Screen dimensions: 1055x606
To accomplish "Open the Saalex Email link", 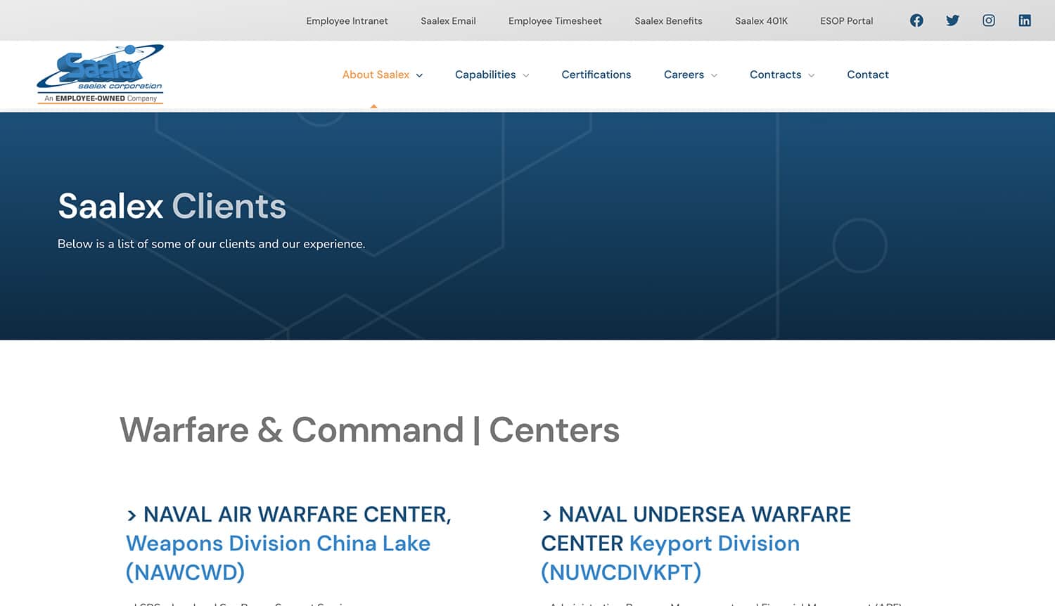I will click(x=448, y=21).
